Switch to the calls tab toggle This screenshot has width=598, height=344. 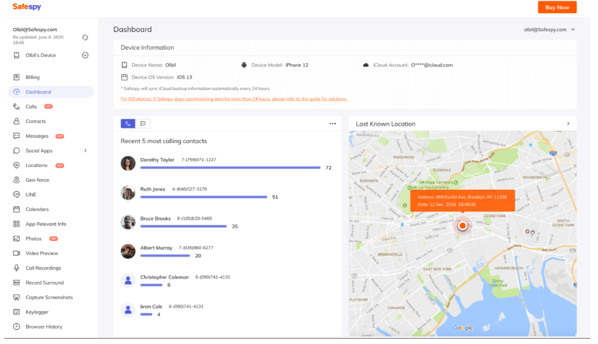[128, 123]
